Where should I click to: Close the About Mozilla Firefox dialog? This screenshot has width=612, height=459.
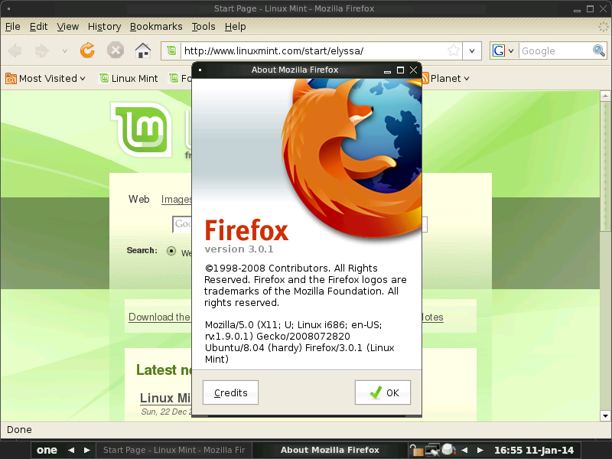[x=413, y=70]
